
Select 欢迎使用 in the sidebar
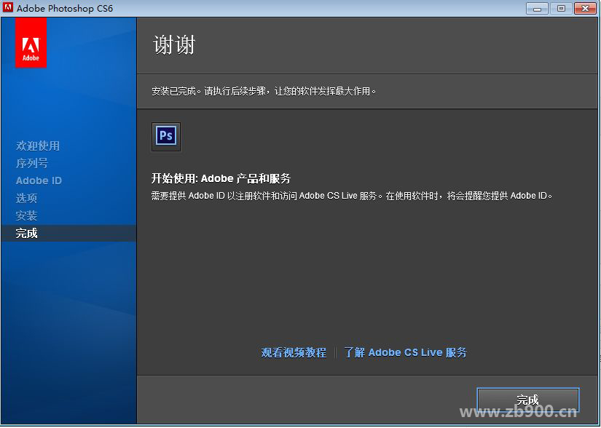pos(37,146)
